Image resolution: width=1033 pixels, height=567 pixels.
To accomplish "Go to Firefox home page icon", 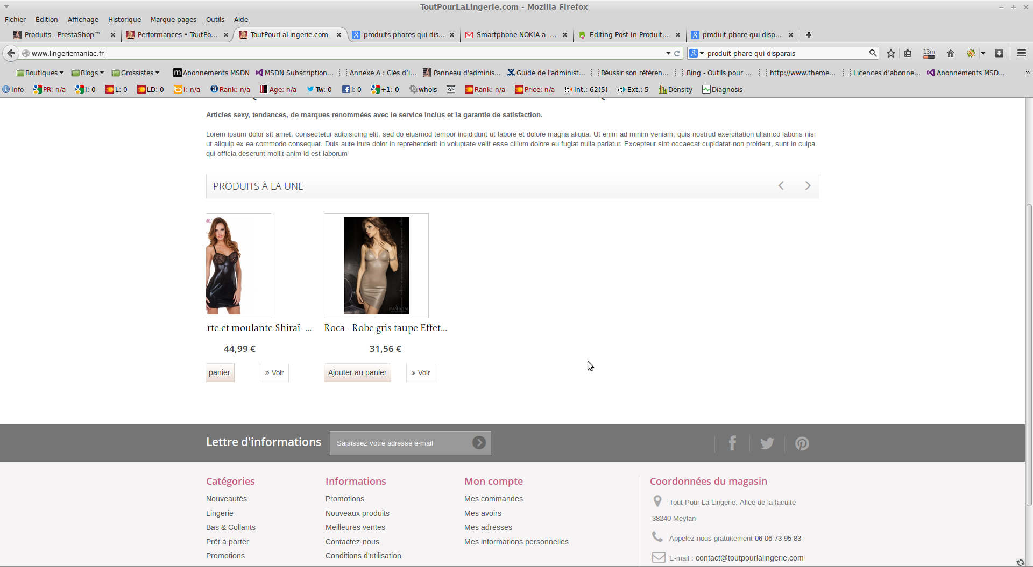I will click(x=951, y=53).
